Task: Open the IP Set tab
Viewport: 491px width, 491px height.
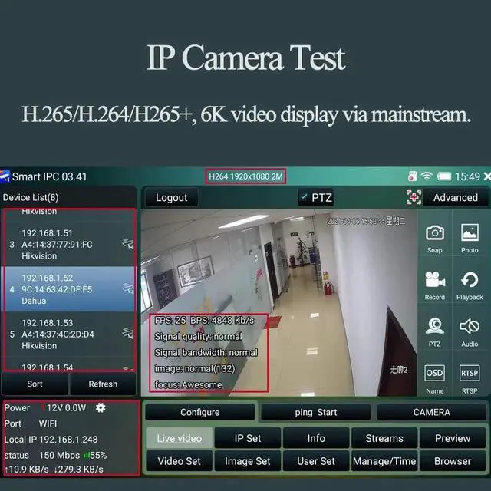Action: coord(248,438)
